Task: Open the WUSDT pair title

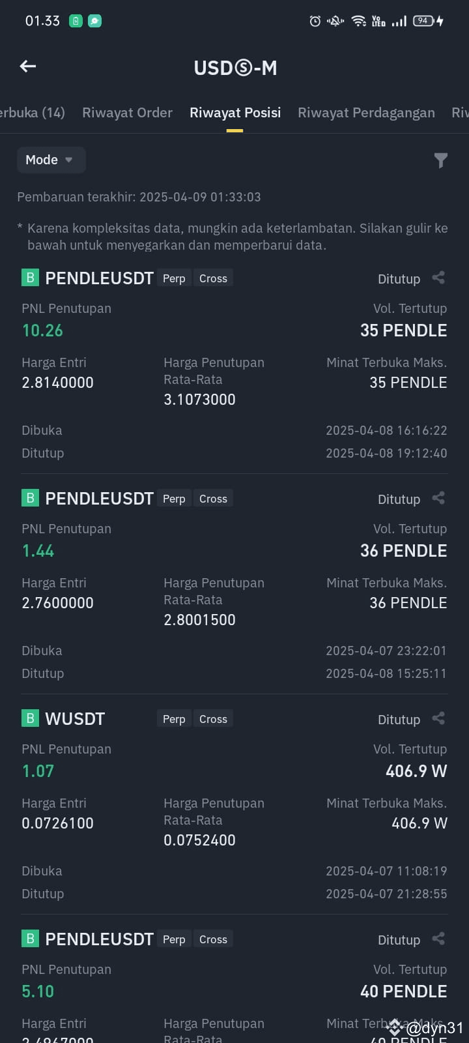Action: (75, 718)
